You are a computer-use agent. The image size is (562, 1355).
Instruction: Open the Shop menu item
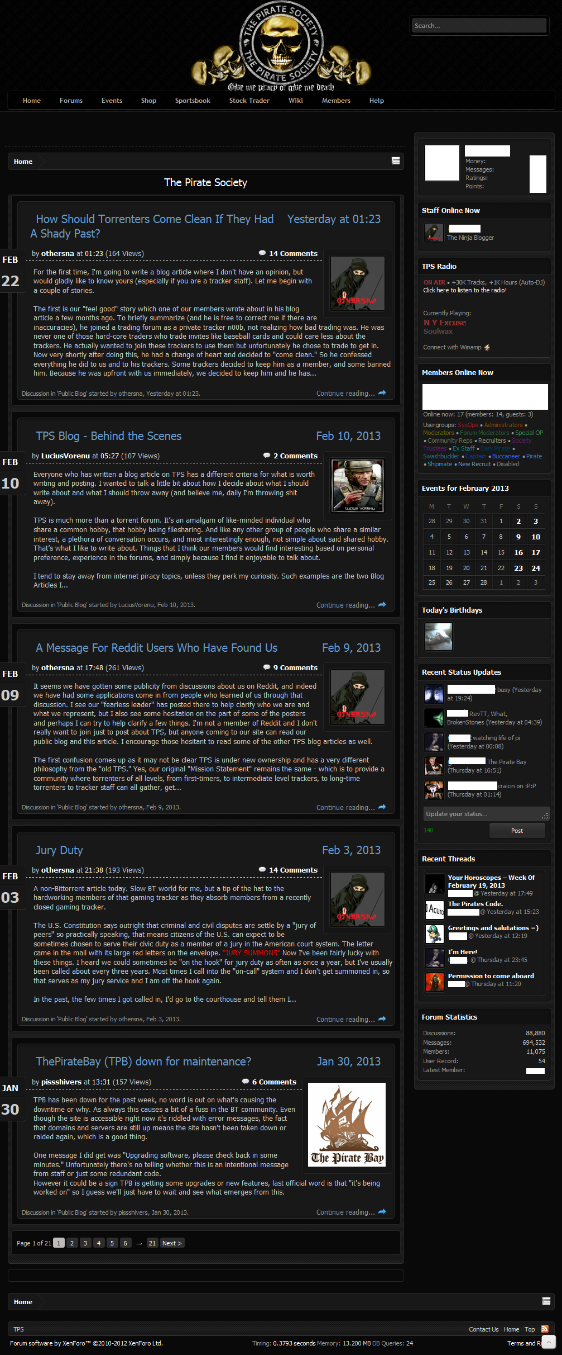click(x=148, y=101)
